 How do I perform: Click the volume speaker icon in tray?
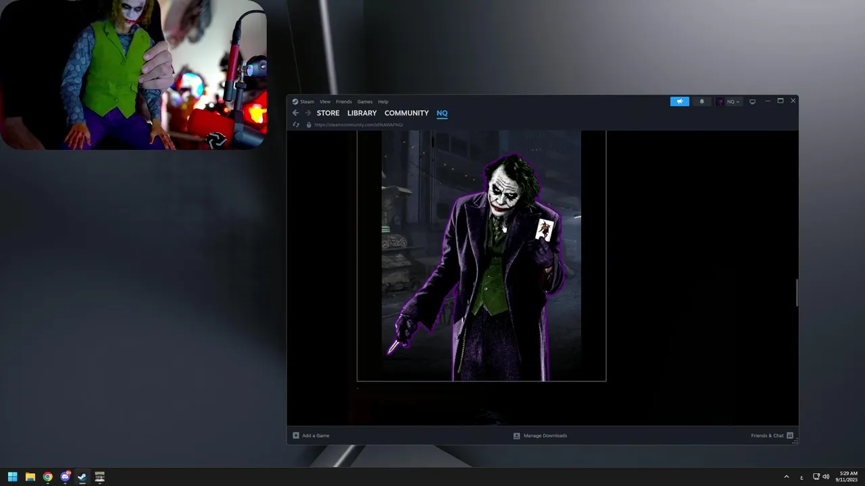826,477
